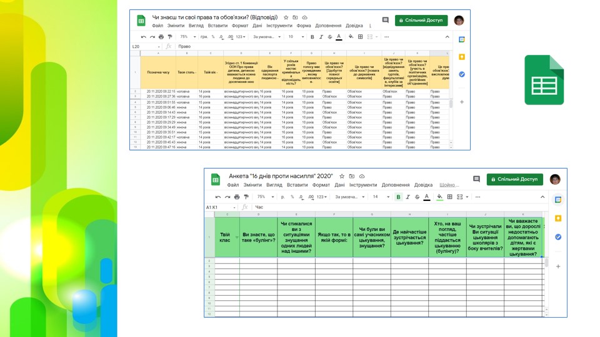Open the 'Щойно...' last edit link

pos(449,185)
